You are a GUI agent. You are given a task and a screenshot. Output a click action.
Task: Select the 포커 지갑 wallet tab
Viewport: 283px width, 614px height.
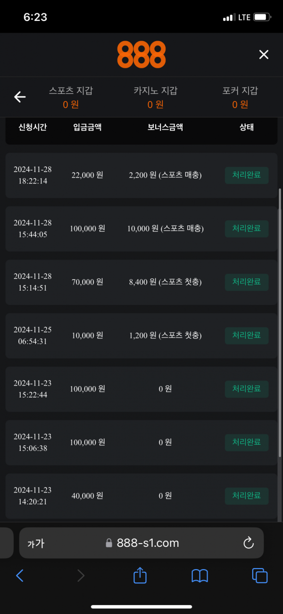(x=240, y=97)
